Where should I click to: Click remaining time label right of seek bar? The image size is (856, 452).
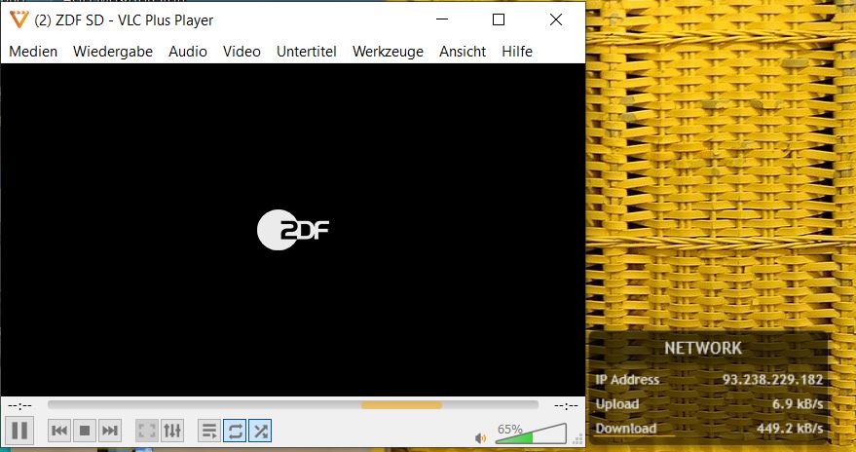(x=566, y=405)
